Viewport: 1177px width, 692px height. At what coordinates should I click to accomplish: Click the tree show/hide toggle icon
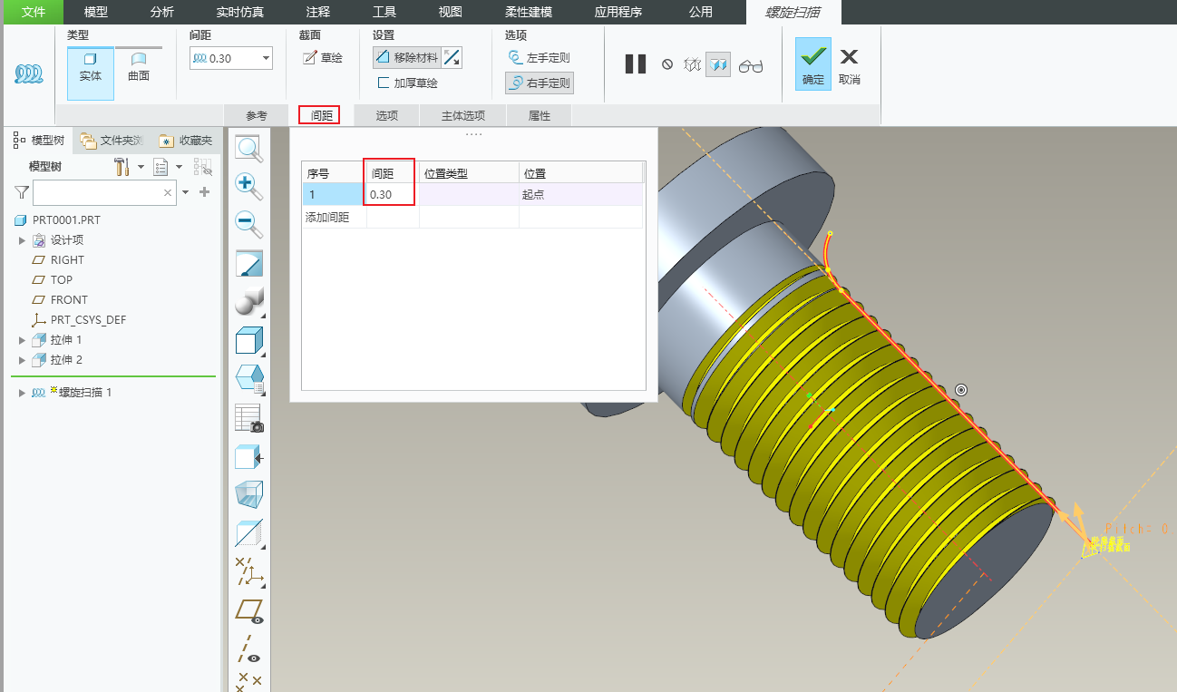click(x=202, y=167)
